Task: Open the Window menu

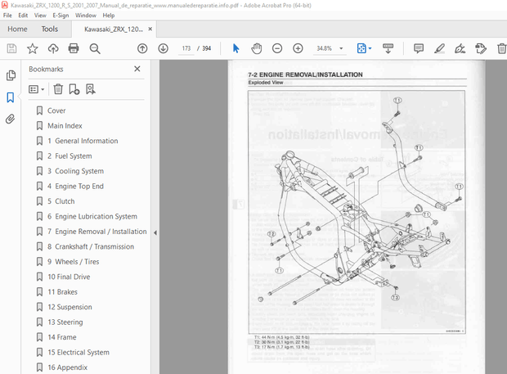Action: (86, 16)
